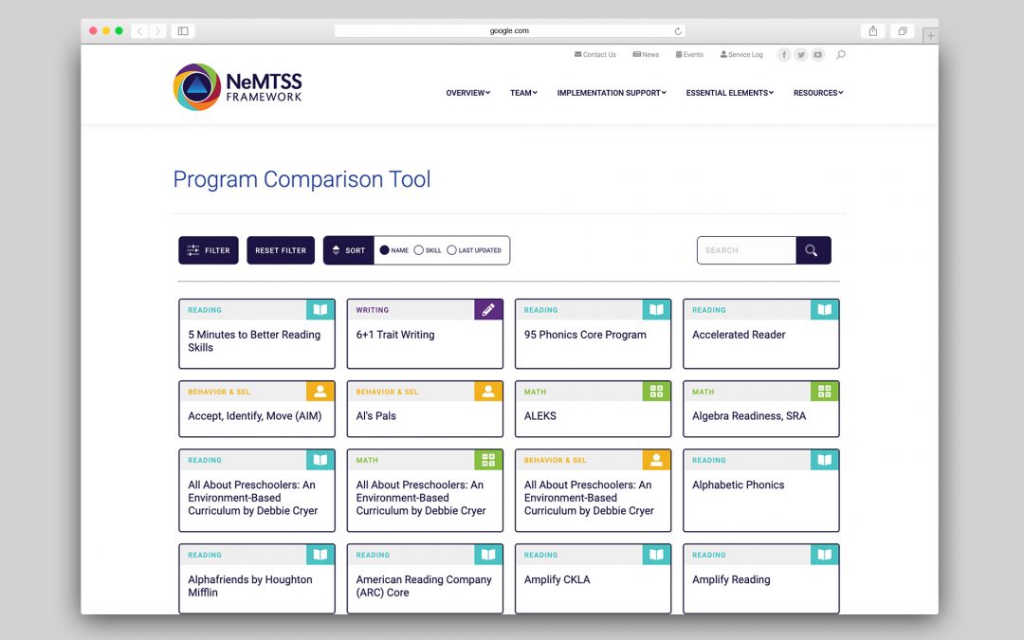The width and height of the screenshot is (1024, 640).
Task: Click the Reset Filter button
Action: (281, 250)
